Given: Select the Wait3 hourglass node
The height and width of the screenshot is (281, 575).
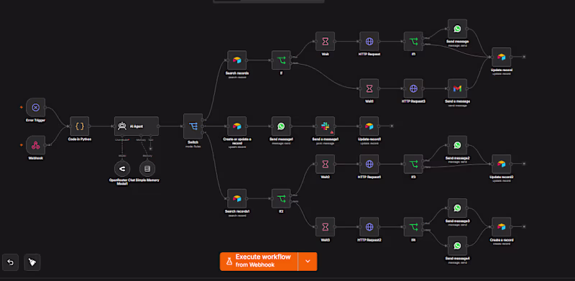Looking at the screenshot, I should (326, 227).
